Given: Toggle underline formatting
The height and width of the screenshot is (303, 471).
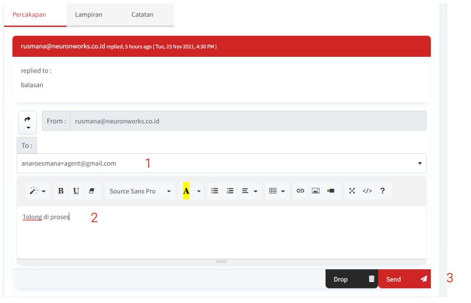Looking at the screenshot, I should pos(76,191).
